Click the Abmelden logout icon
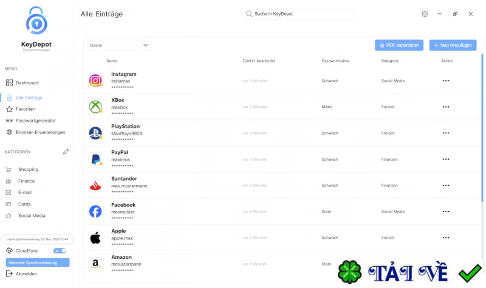 click(9, 274)
